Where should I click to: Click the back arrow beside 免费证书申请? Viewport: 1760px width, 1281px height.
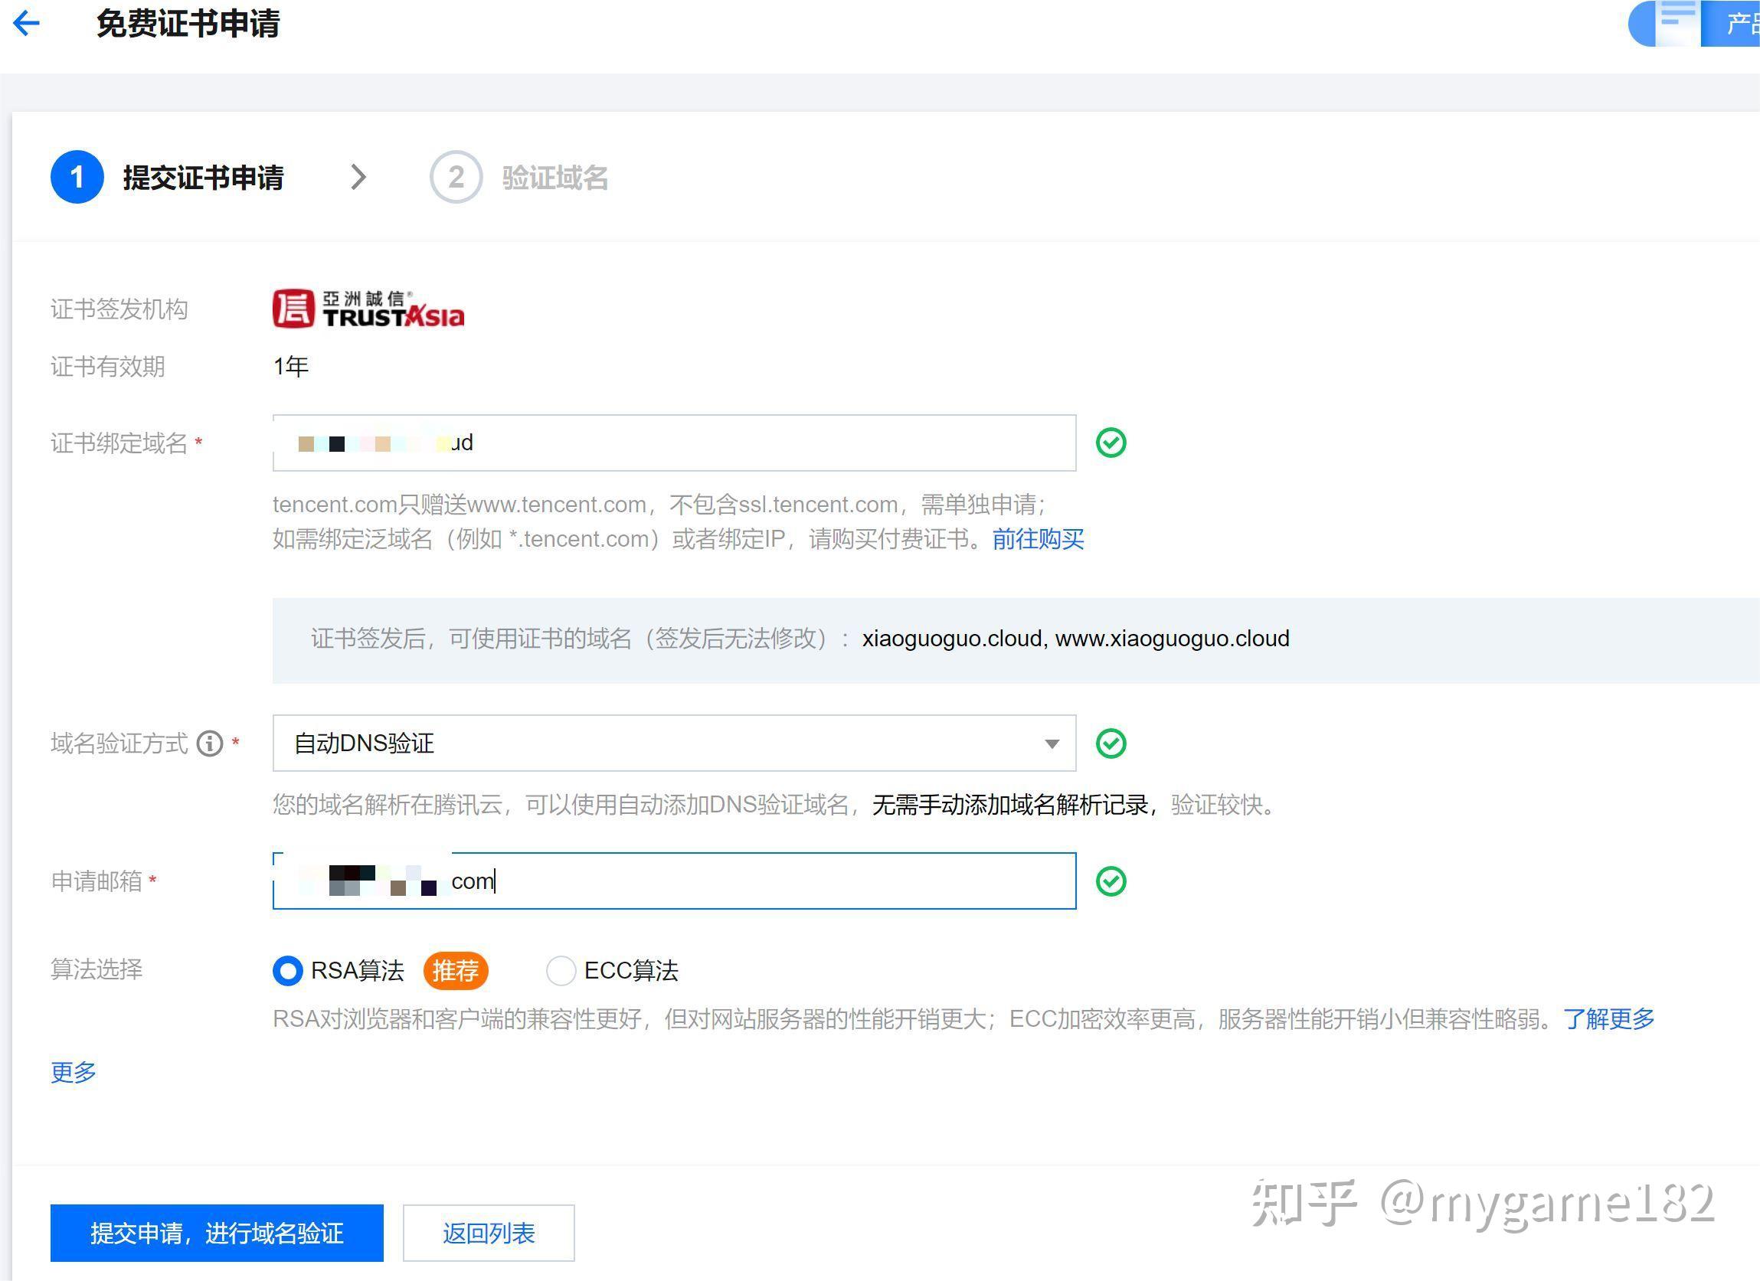(26, 23)
